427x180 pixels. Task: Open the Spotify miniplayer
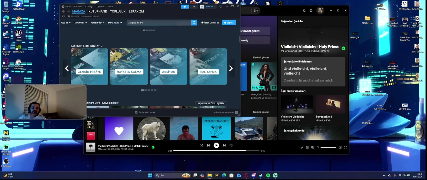340,147
